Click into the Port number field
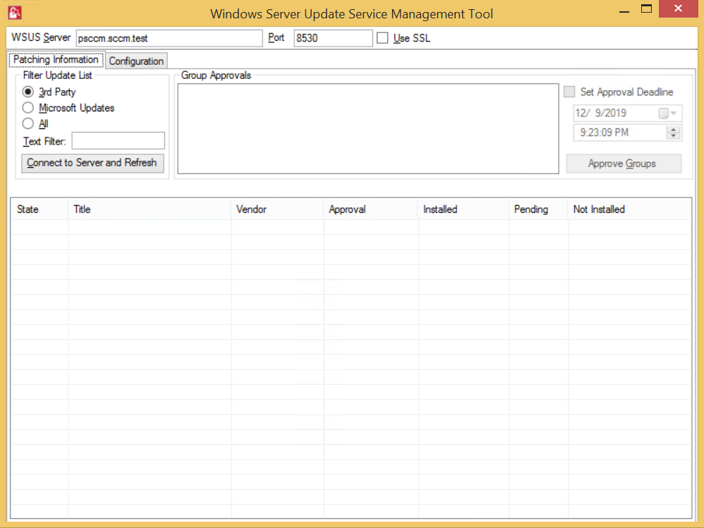The width and height of the screenshot is (704, 528). tap(332, 38)
